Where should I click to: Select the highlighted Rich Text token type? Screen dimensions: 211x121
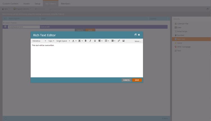[191, 39]
